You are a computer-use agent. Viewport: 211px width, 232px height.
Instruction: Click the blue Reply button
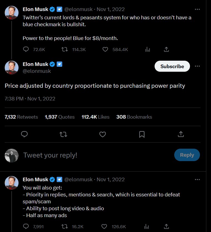pyautogui.click(x=187, y=155)
